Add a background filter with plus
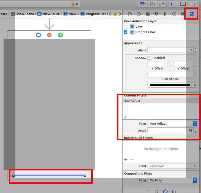 point(126,159)
